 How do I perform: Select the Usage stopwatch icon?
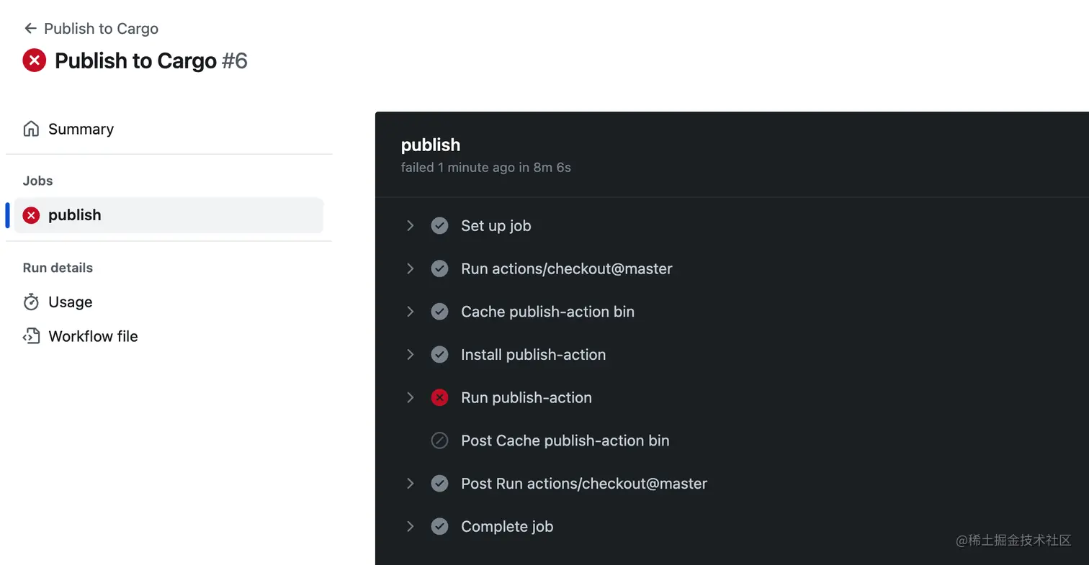[31, 302]
